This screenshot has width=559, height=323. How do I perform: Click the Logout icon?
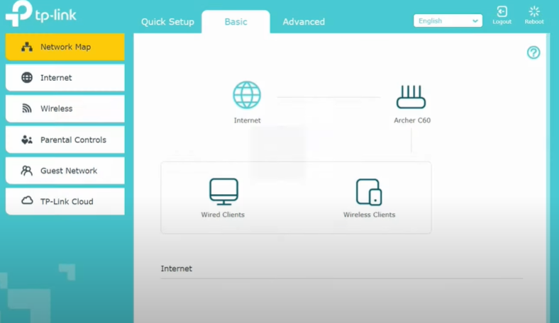coord(502,12)
